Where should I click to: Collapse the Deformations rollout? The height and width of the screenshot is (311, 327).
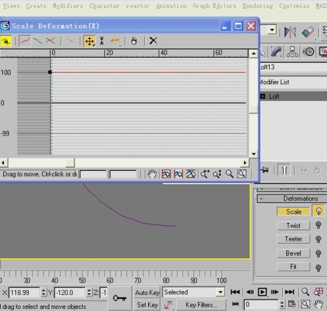(x=292, y=199)
